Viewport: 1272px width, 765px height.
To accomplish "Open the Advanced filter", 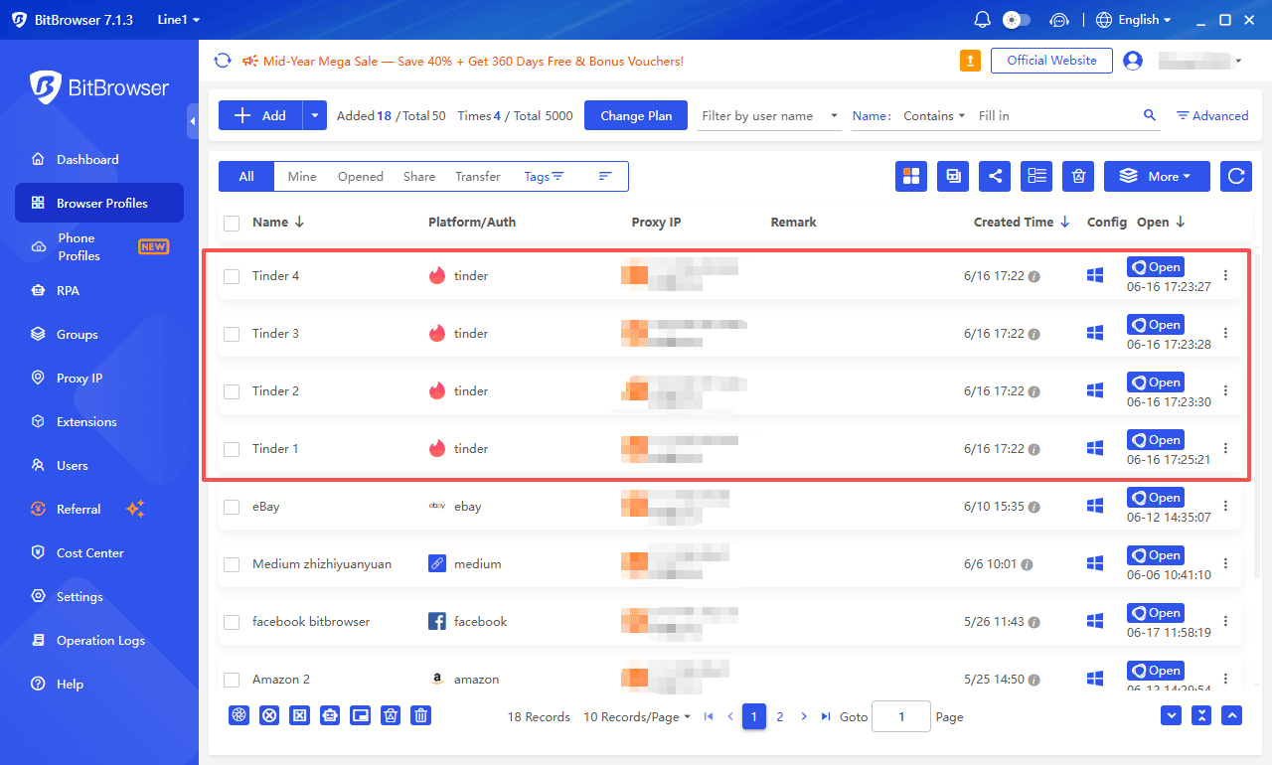I will [x=1212, y=116].
